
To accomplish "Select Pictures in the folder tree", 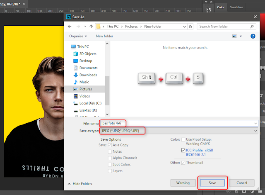I will tap(84, 89).
